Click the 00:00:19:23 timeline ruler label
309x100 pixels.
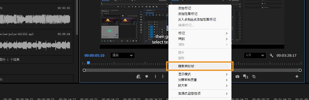tap(89, 99)
